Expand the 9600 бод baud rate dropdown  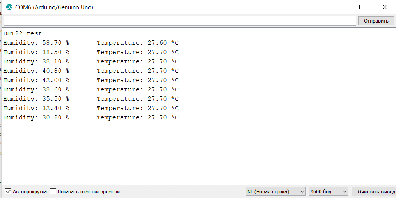click(x=328, y=191)
